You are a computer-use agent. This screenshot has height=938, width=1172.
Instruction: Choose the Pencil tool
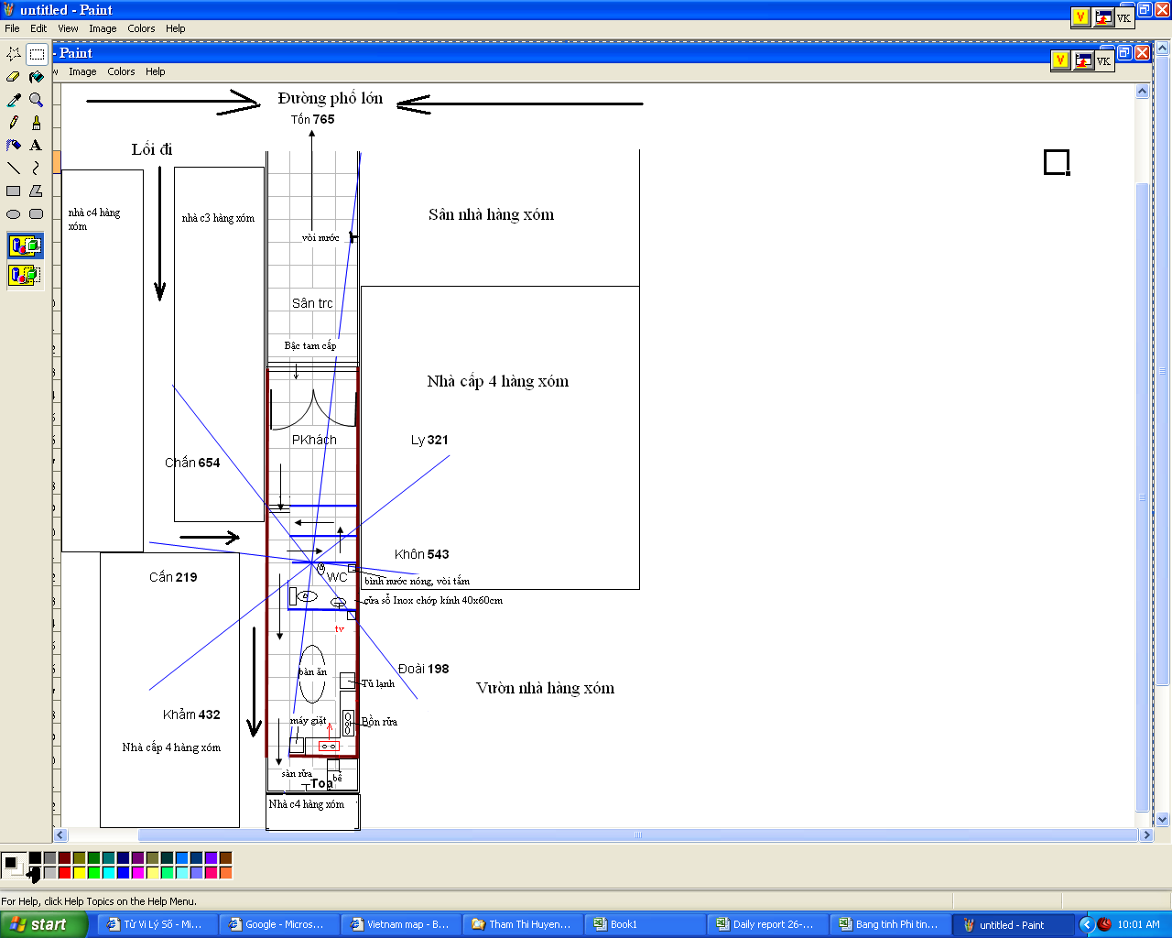point(14,123)
